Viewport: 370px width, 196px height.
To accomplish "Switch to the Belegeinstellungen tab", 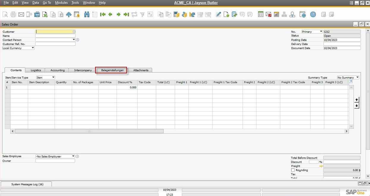I will coord(112,70).
